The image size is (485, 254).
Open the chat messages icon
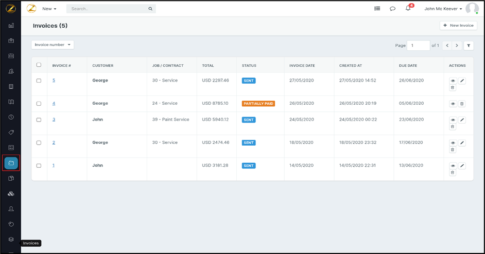(x=392, y=9)
